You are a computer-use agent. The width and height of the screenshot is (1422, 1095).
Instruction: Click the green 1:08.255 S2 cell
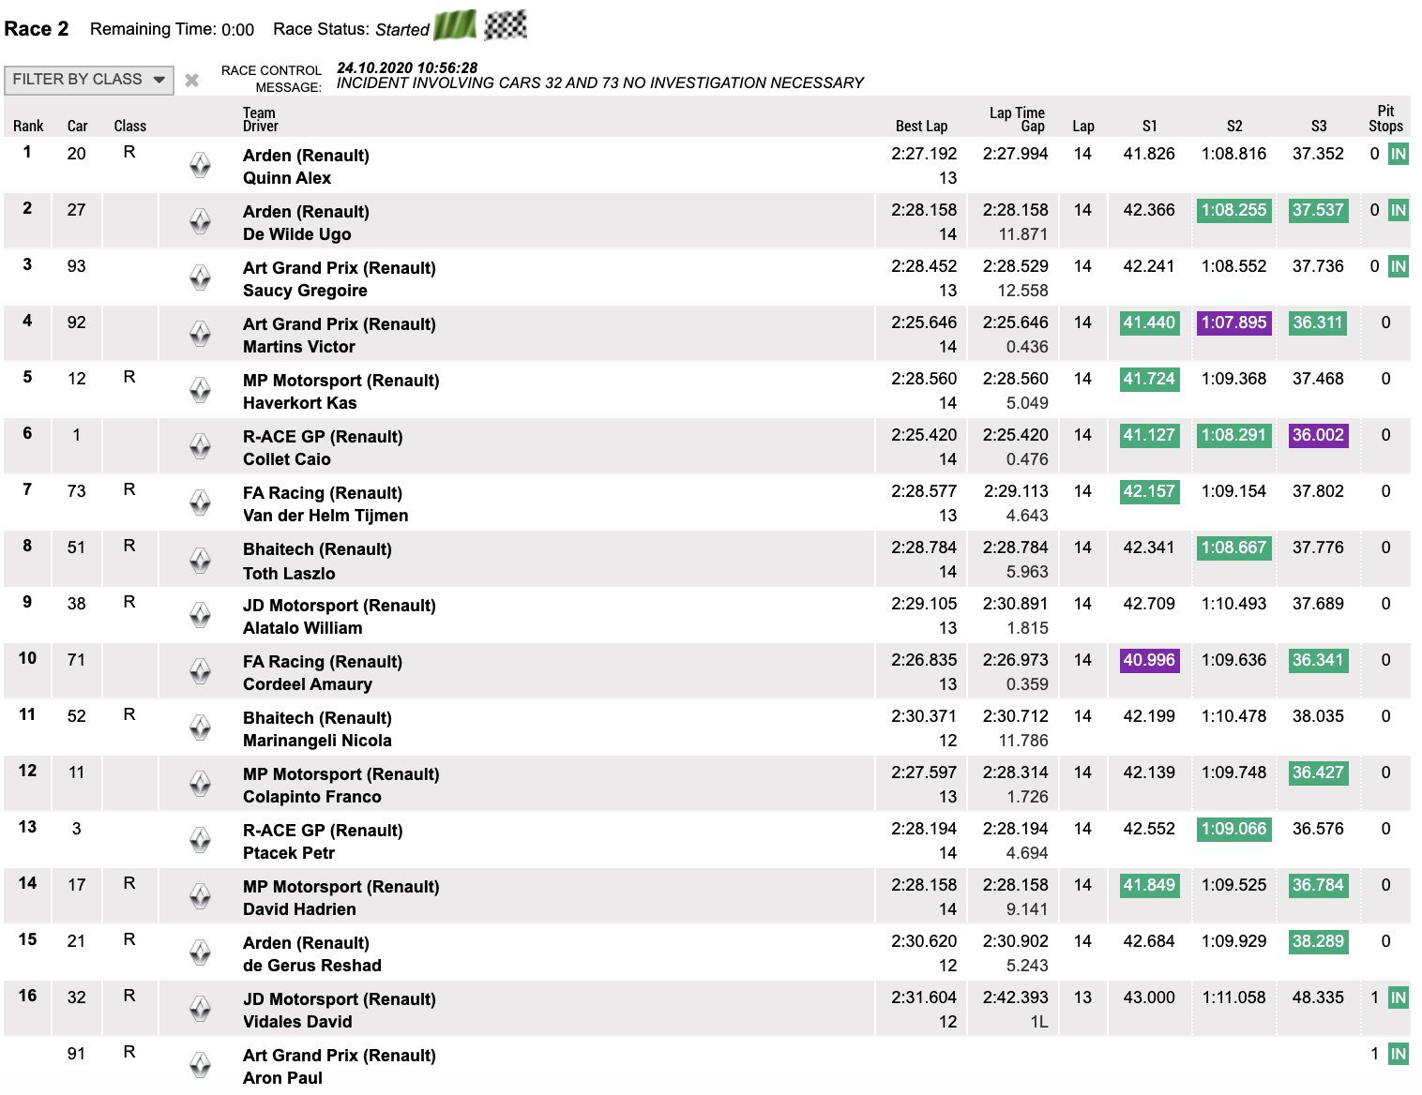coord(1233,210)
